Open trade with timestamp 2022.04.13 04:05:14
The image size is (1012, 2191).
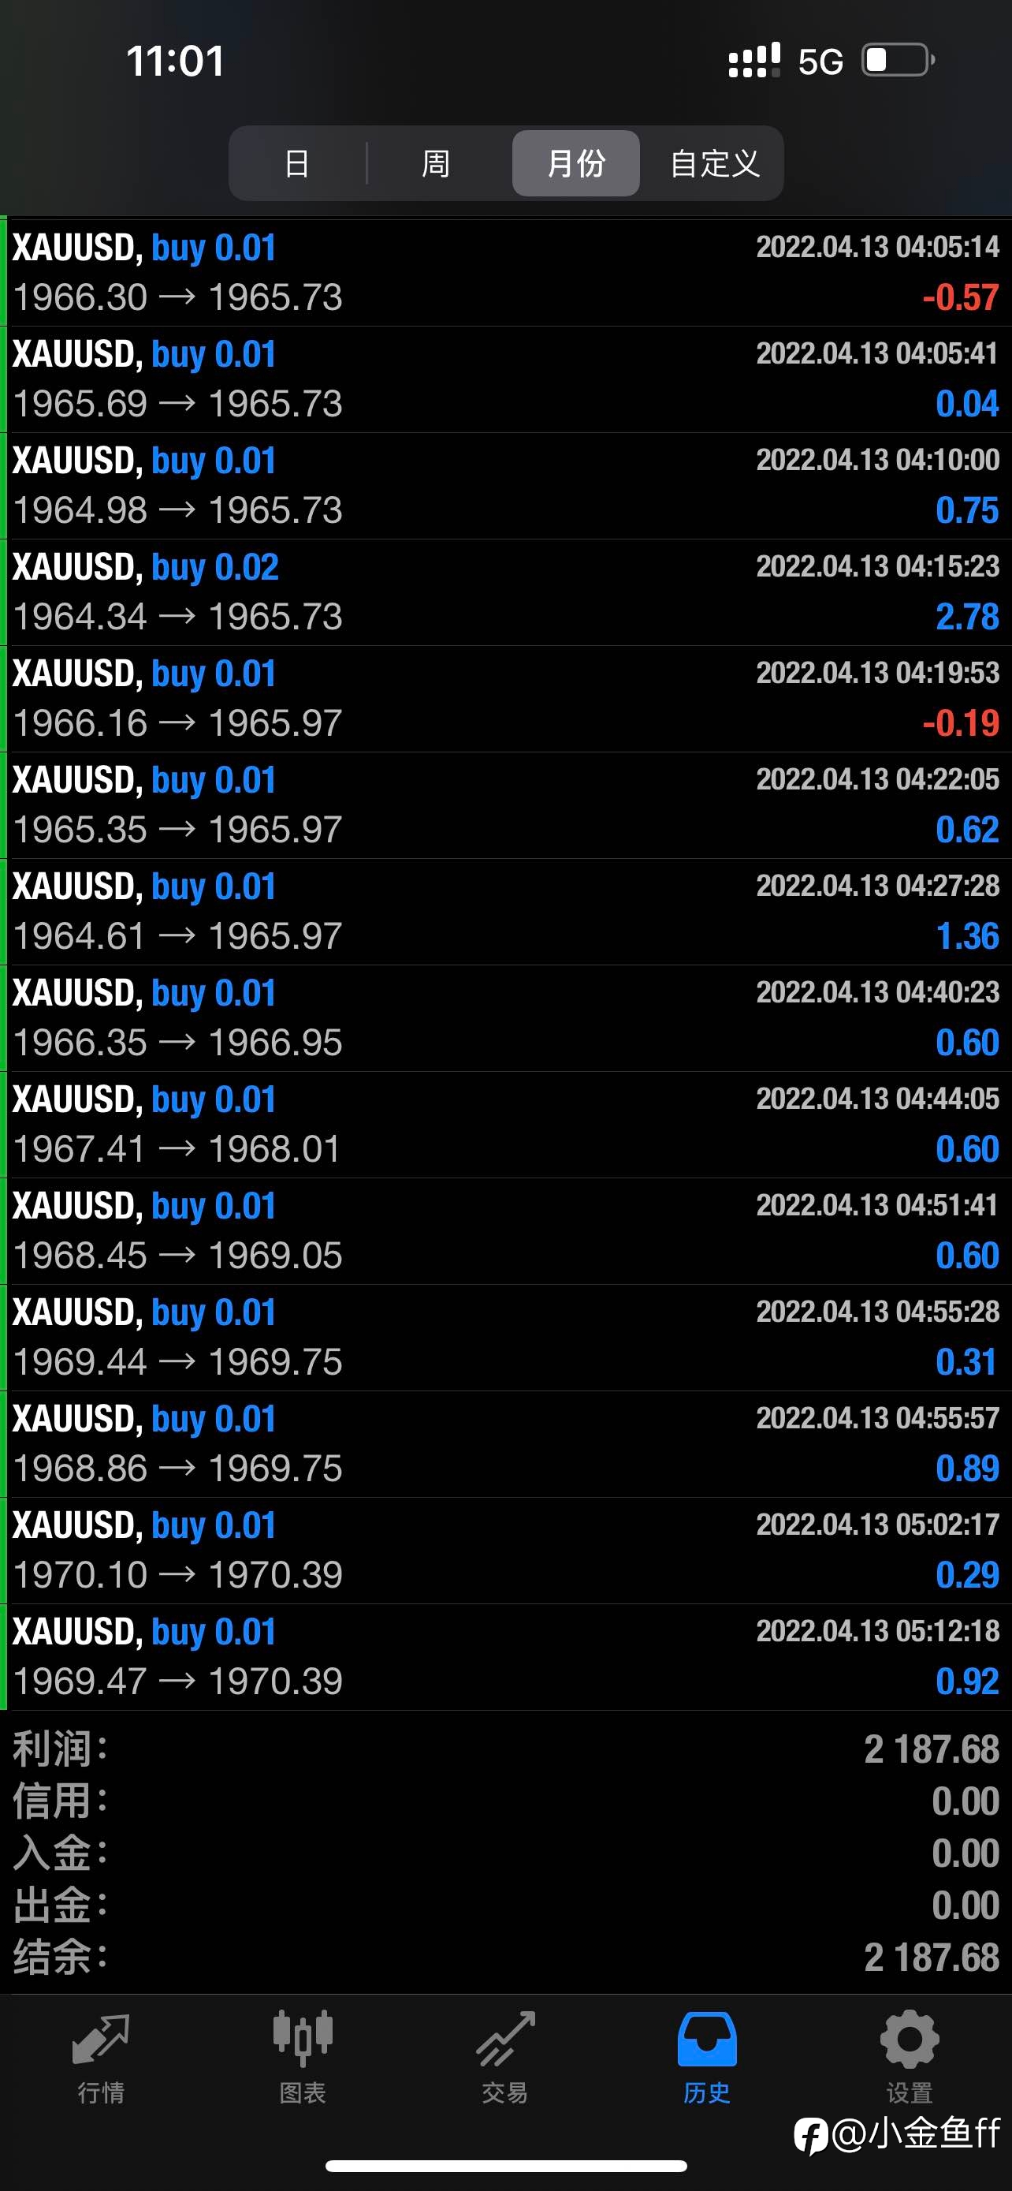coord(505,272)
